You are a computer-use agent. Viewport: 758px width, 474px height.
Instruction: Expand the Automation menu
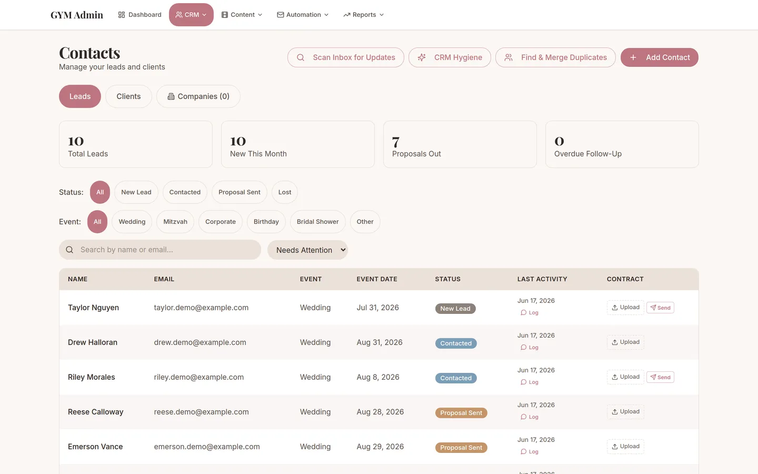click(x=303, y=15)
